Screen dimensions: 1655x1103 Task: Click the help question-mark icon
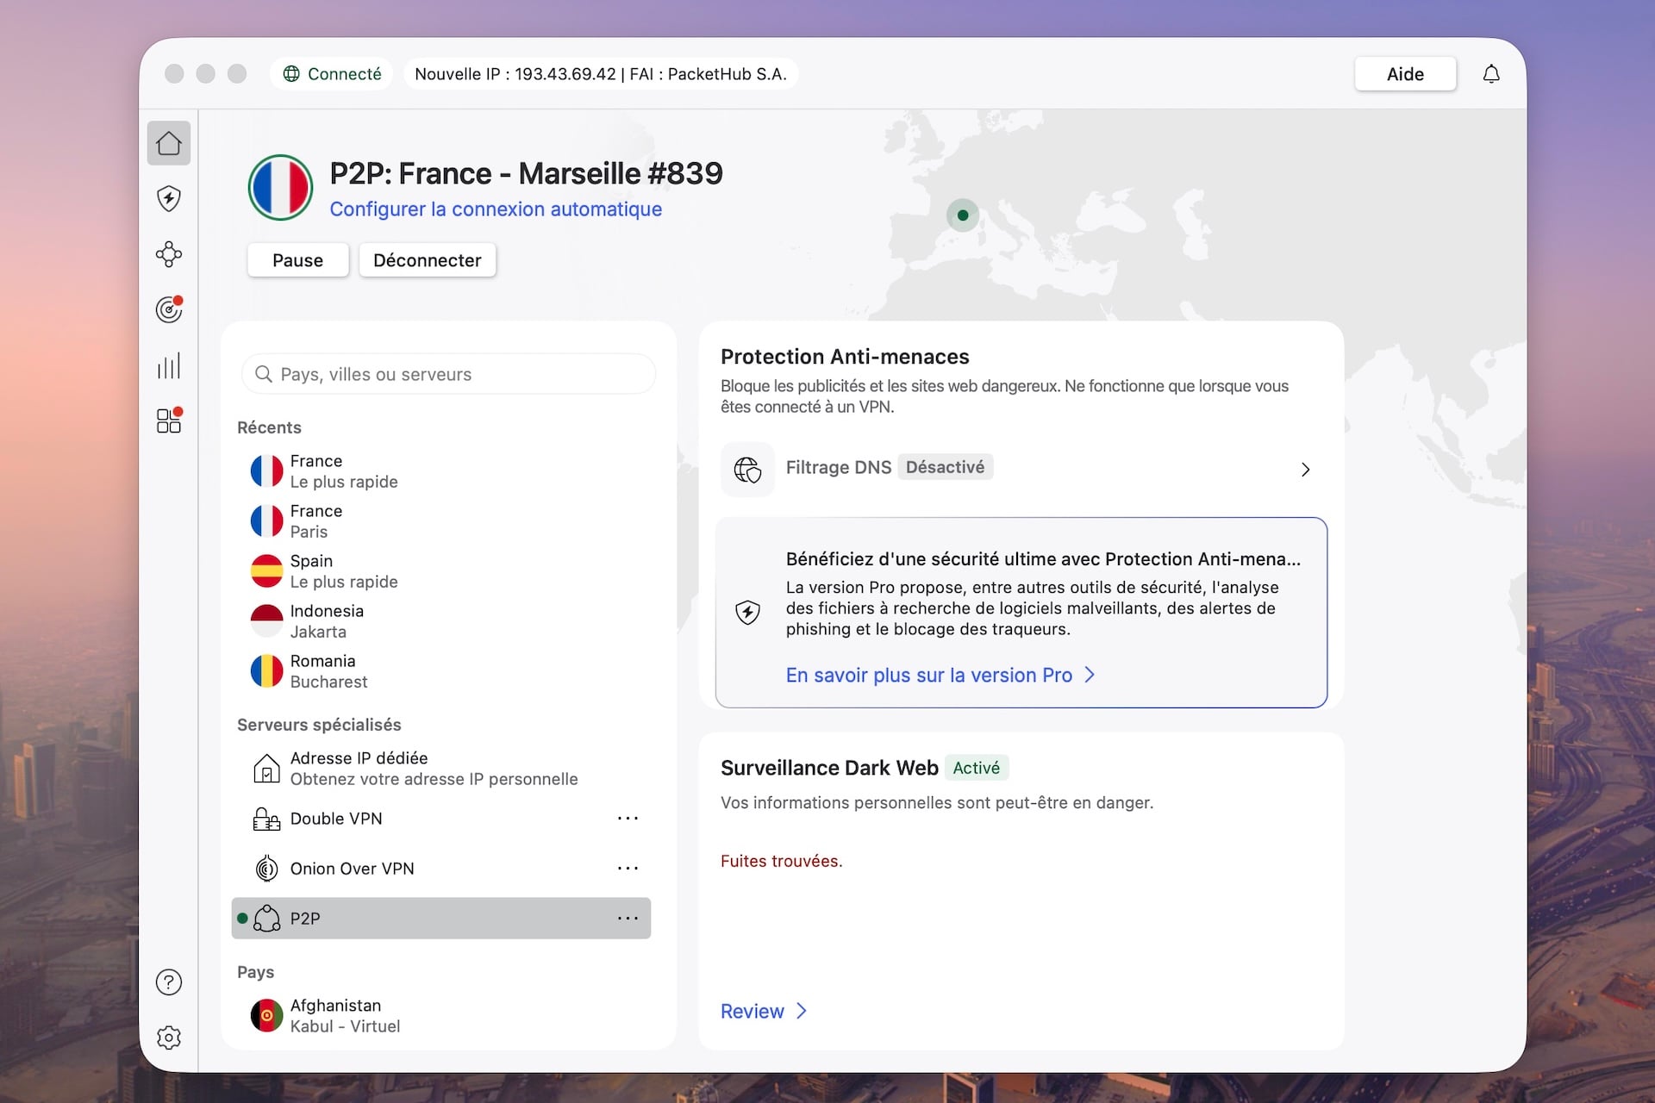(x=168, y=982)
